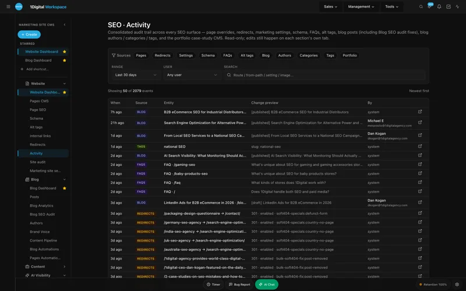Open the tasks checkbox icon in top bar
The image size is (466, 291).
[449, 6]
